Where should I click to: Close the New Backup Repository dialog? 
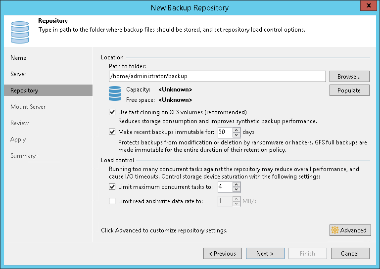[368, 5]
